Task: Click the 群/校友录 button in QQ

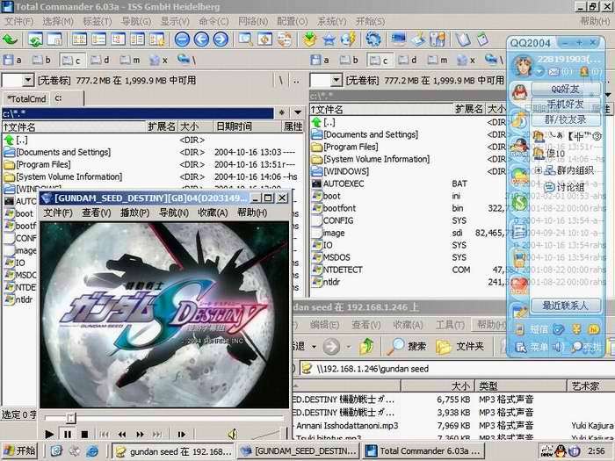Action: tap(566, 119)
